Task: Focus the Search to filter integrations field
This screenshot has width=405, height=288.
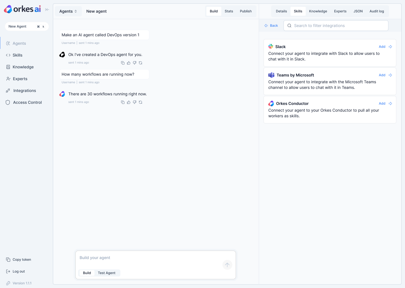Action: click(336, 26)
